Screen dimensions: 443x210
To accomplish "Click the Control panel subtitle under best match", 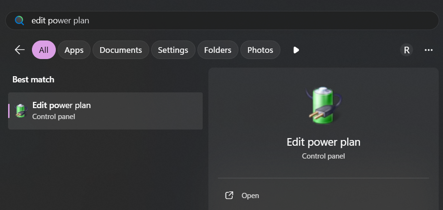I will tap(53, 116).
